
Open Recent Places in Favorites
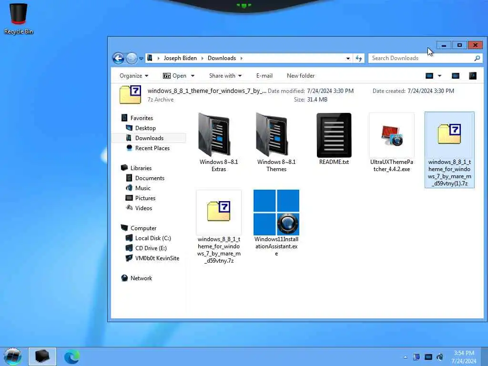152,148
